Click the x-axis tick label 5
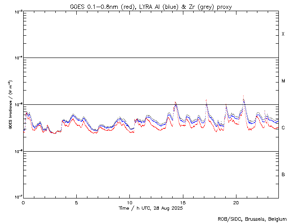Image resolution: width=290 pixels, height=223 pixels. pos(76,202)
